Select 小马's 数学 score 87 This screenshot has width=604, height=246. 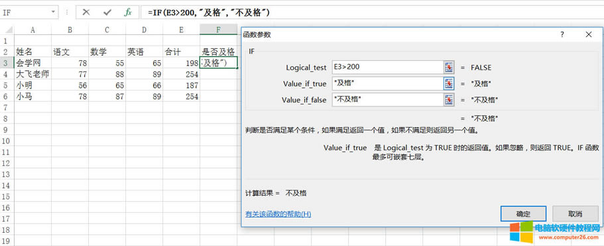[x=107, y=97]
